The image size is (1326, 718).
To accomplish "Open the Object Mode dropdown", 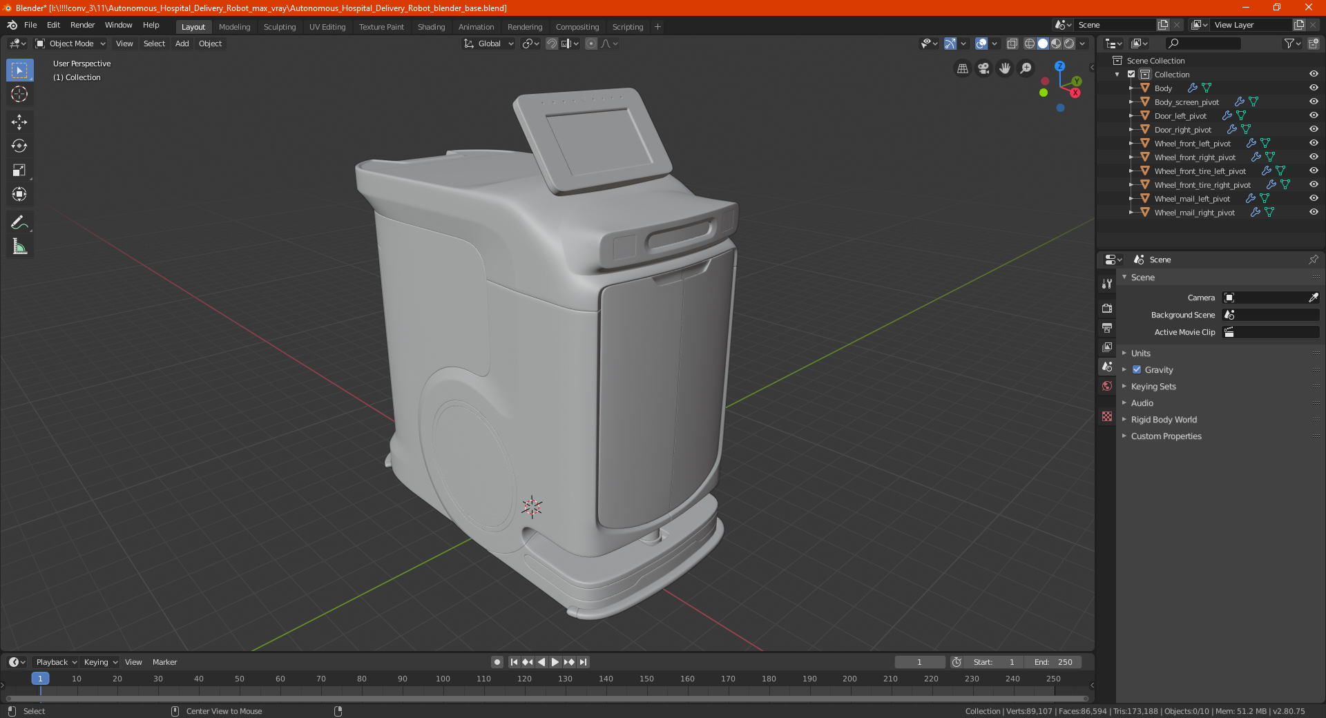I will click(70, 43).
